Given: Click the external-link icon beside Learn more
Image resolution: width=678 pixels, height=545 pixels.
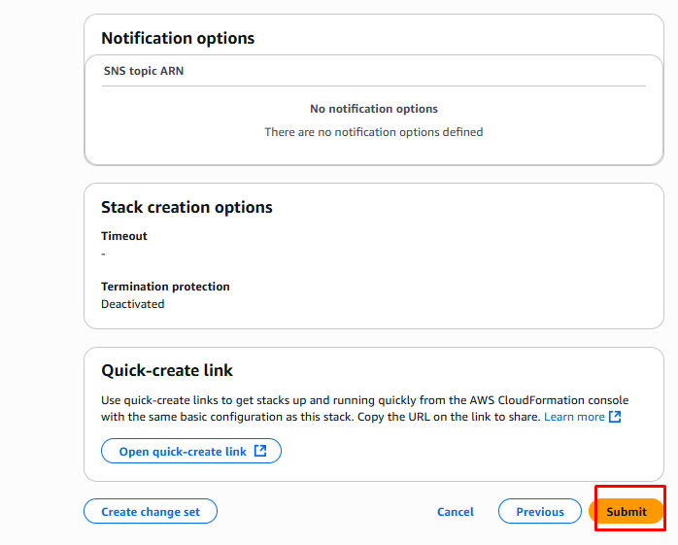Looking at the screenshot, I should tap(614, 417).
